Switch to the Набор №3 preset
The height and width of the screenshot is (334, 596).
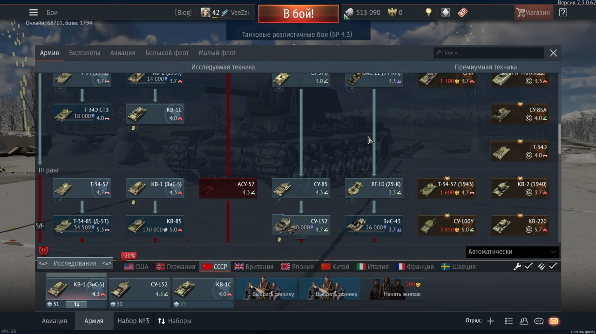click(x=134, y=321)
